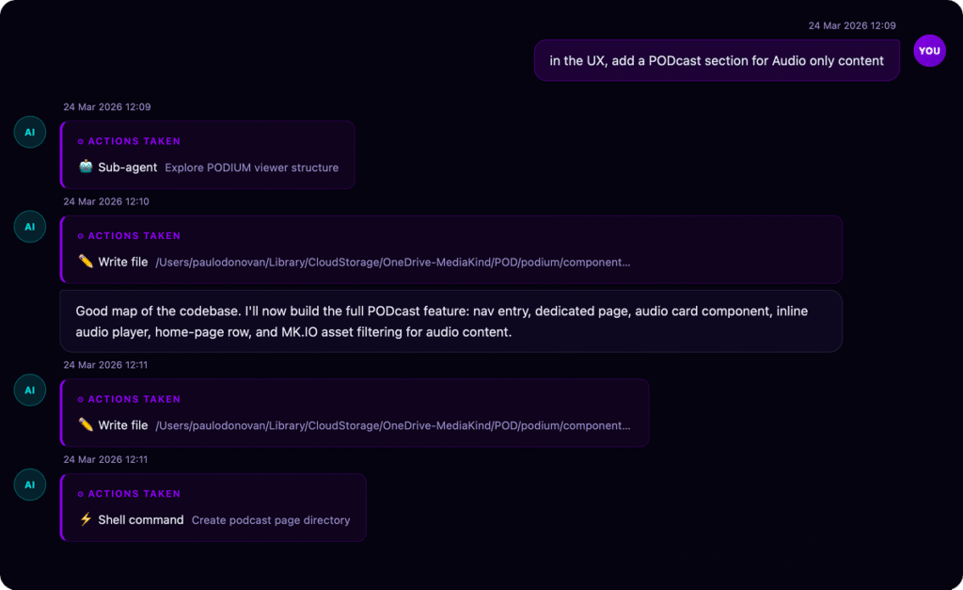The width and height of the screenshot is (963, 590).
Task: Click the lightning bolt Shell command icon
Action: point(86,519)
